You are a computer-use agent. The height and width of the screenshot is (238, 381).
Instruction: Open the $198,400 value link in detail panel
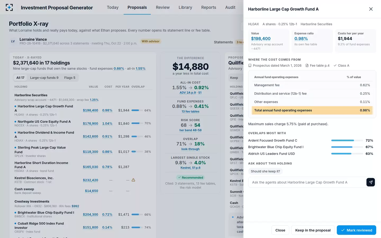(261, 39)
